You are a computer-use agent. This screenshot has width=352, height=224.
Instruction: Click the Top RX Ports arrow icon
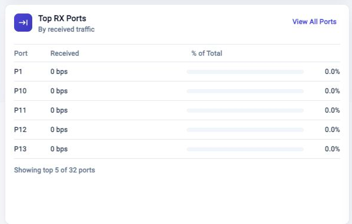coord(23,23)
